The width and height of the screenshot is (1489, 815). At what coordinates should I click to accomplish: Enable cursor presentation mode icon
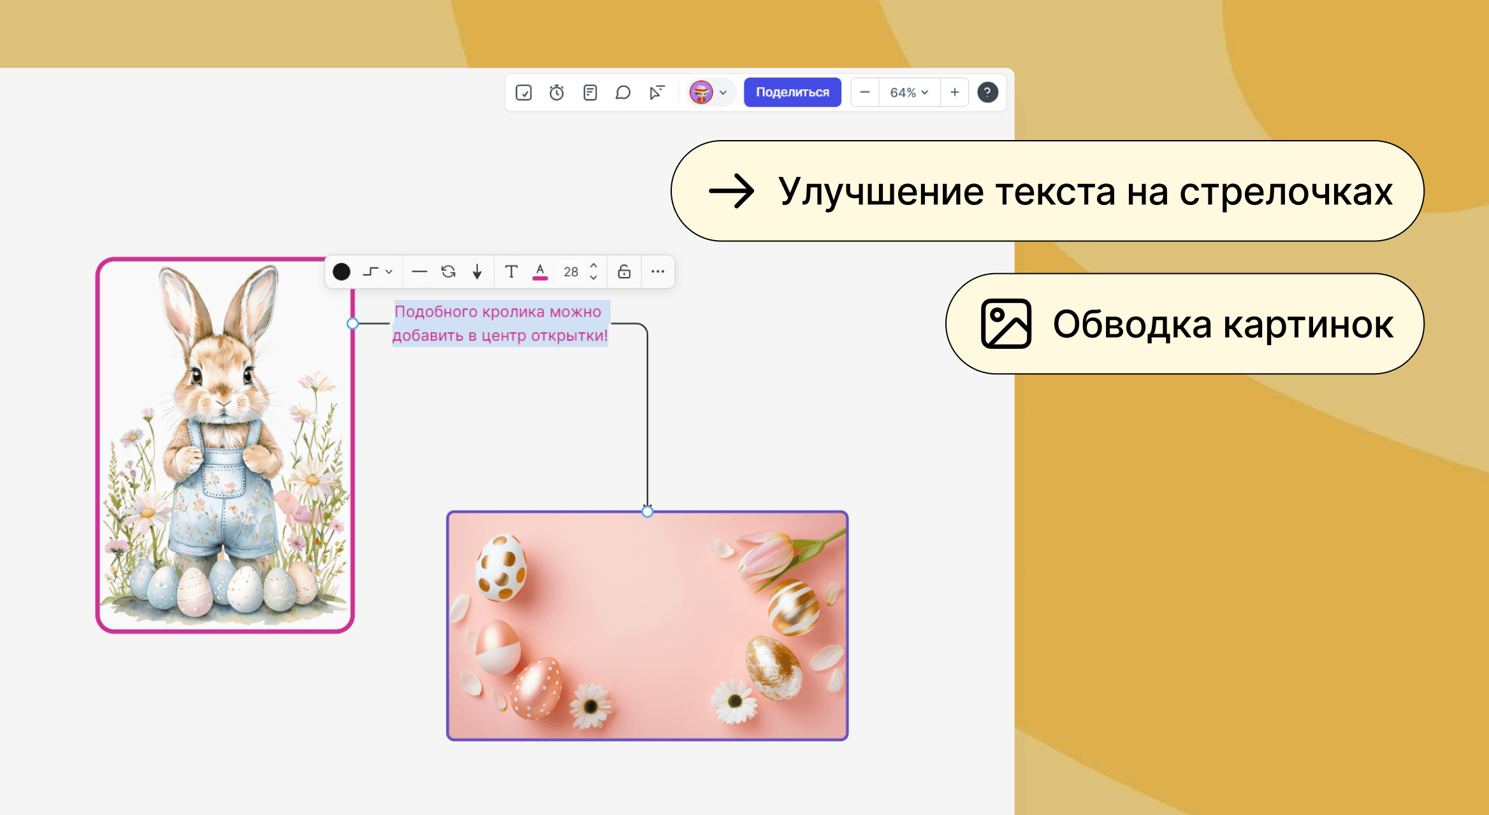(657, 93)
